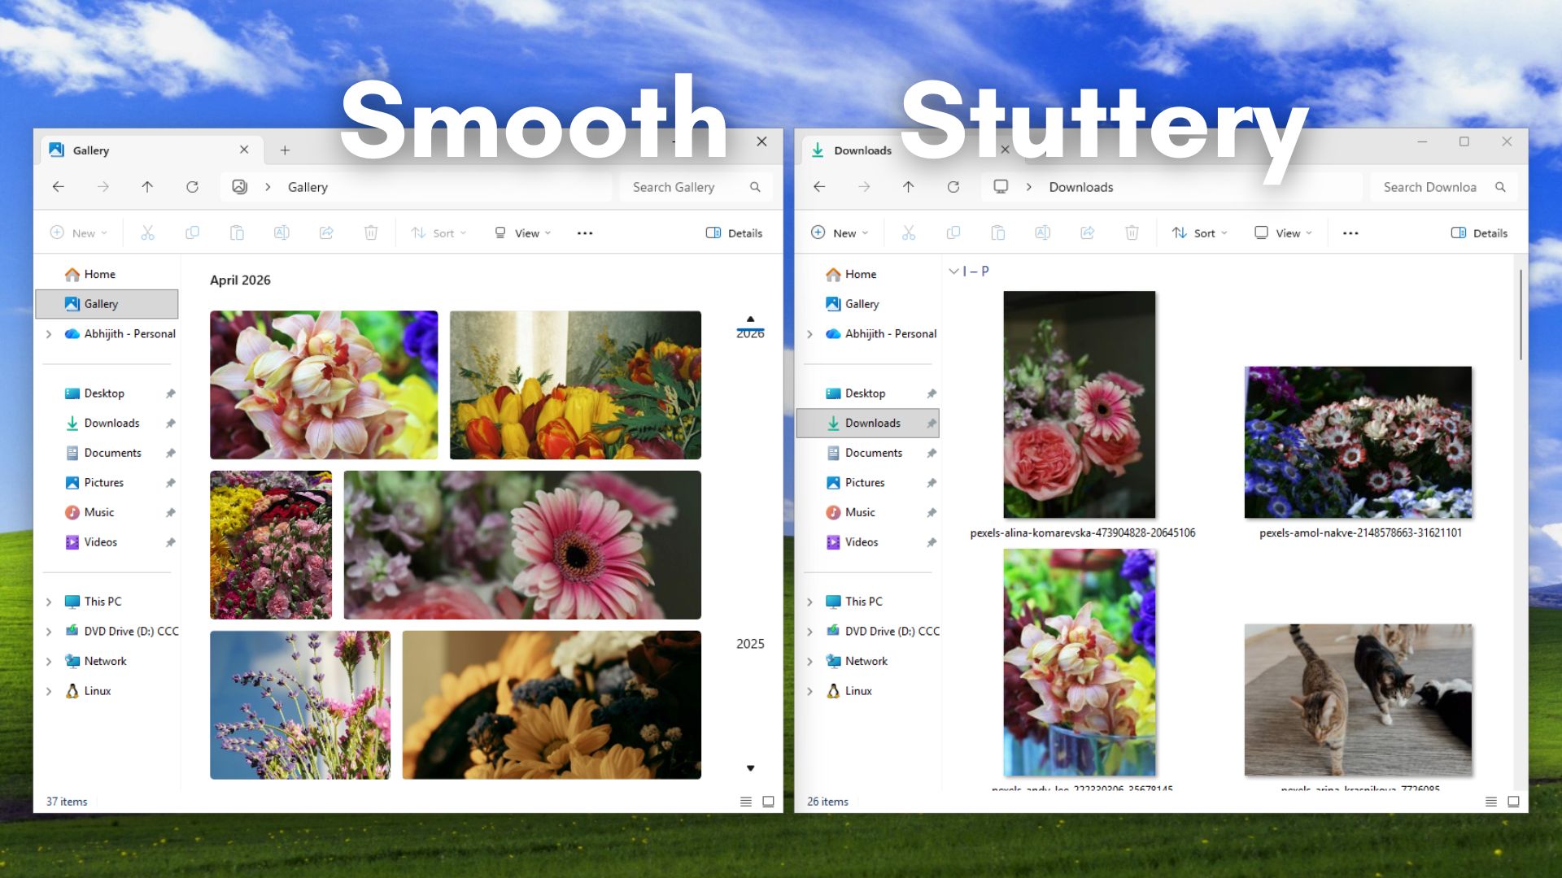The image size is (1562, 878).
Task: Toggle the Details pane in the Downloads window
Action: pyautogui.click(x=1479, y=233)
